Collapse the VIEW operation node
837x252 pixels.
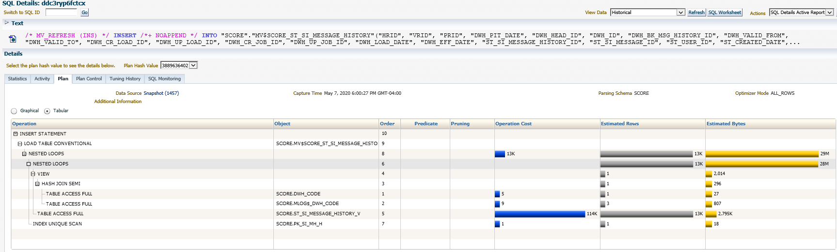[x=33, y=174]
